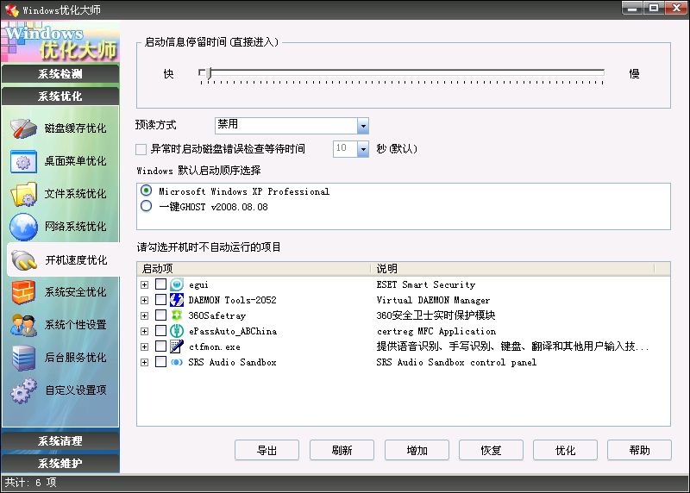Image resolution: width=690 pixels, height=493 pixels.
Task: Open 自定义设置项 gears icon
Action: (23, 390)
